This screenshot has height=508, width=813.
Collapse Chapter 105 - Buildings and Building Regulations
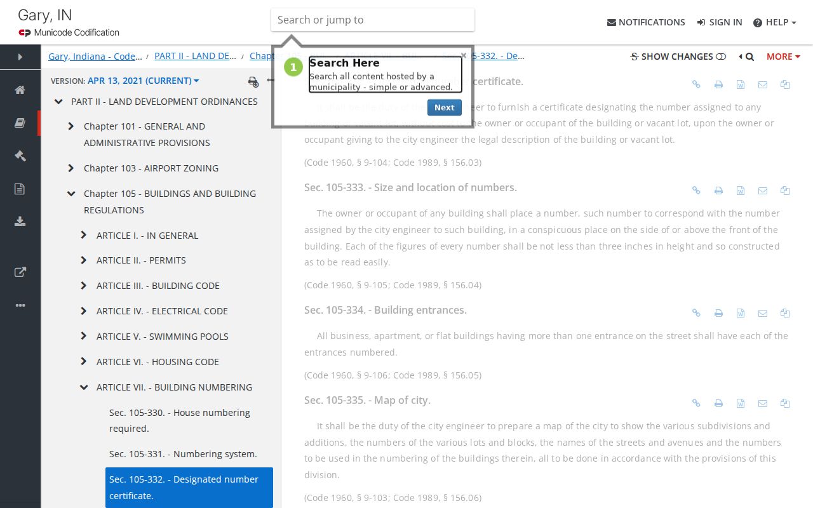point(71,194)
